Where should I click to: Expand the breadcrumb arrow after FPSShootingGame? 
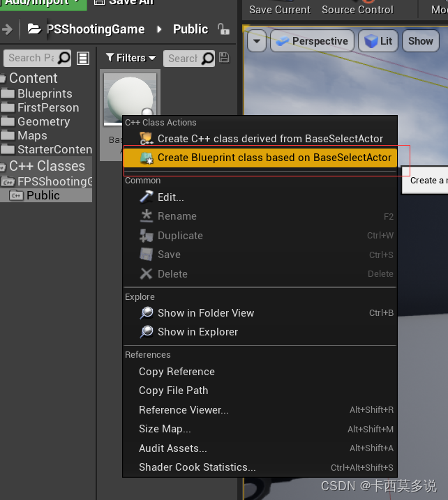[x=159, y=30]
